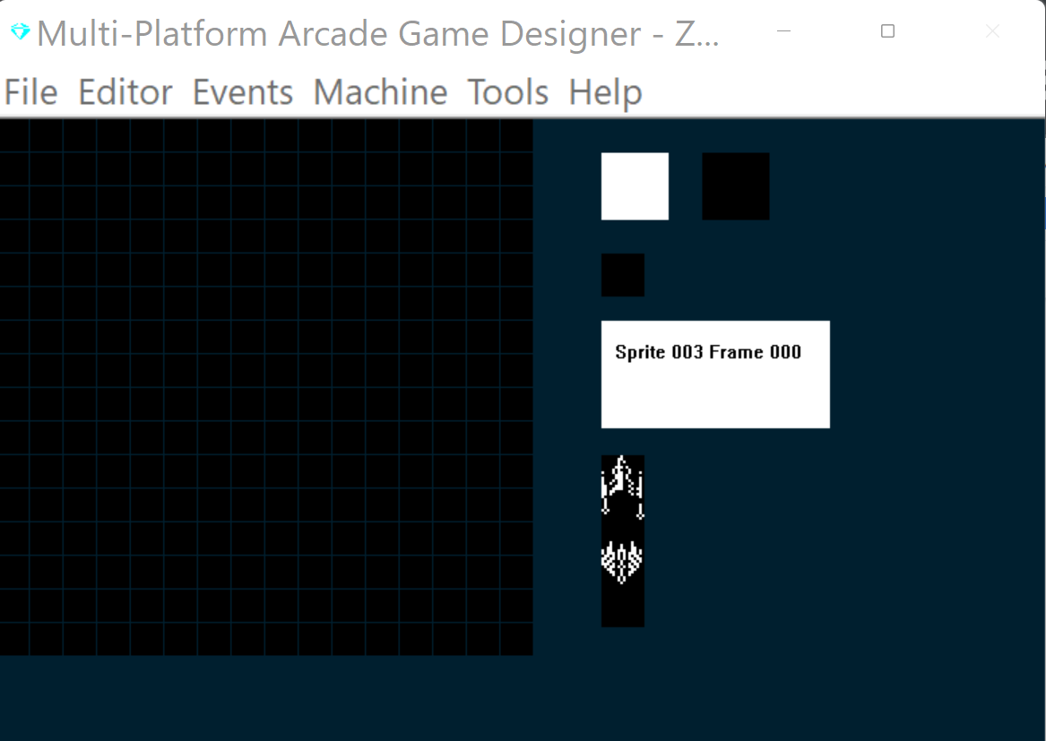Click the diamond application icon in the title bar
This screenshot has height=741, width=1046.
click(x=20, y=31)
